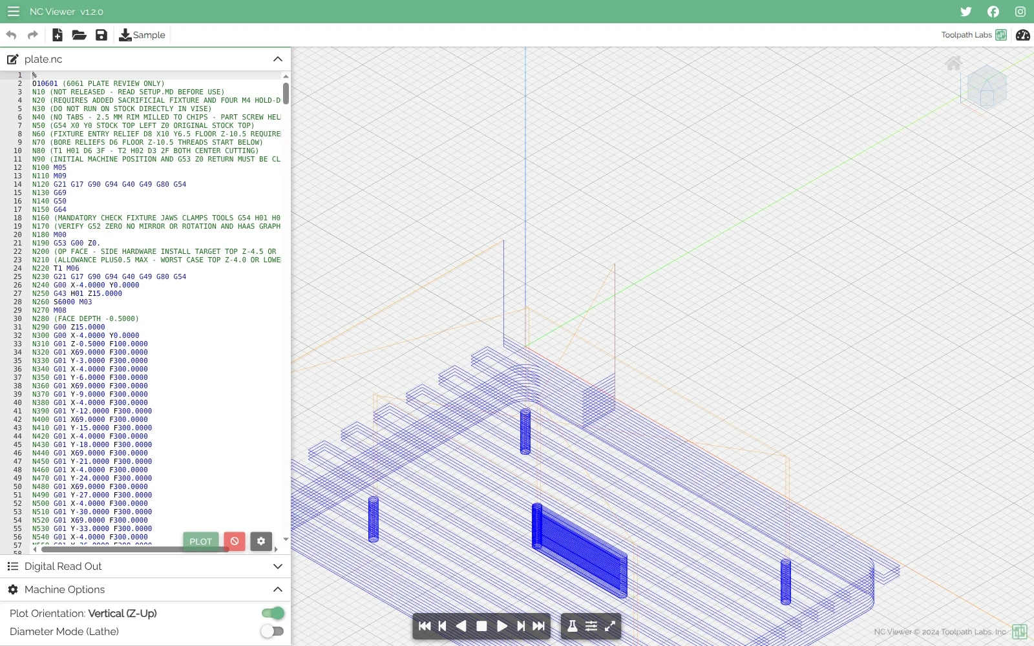Select the Digital Read Out panel title

tap(63, 567)
